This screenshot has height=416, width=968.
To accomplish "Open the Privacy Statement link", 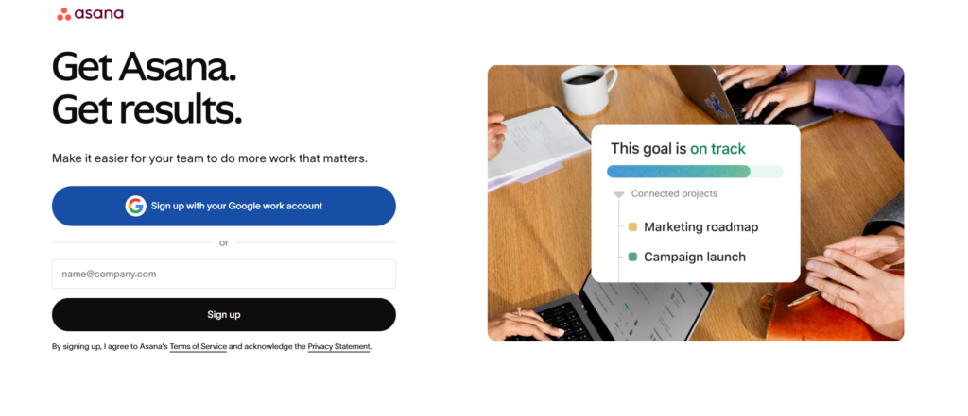I will click(x=338, y=347).
